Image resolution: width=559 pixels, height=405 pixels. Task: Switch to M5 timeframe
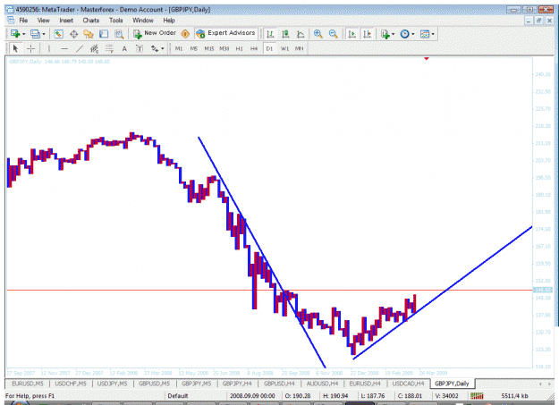pyautogui.click(x=193, y=48)
